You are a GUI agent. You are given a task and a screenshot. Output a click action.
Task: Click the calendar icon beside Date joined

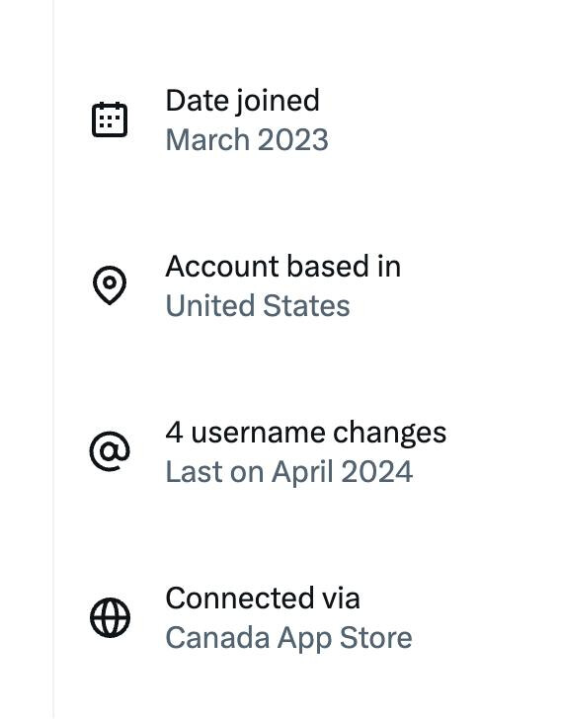(x=110, y=120)
